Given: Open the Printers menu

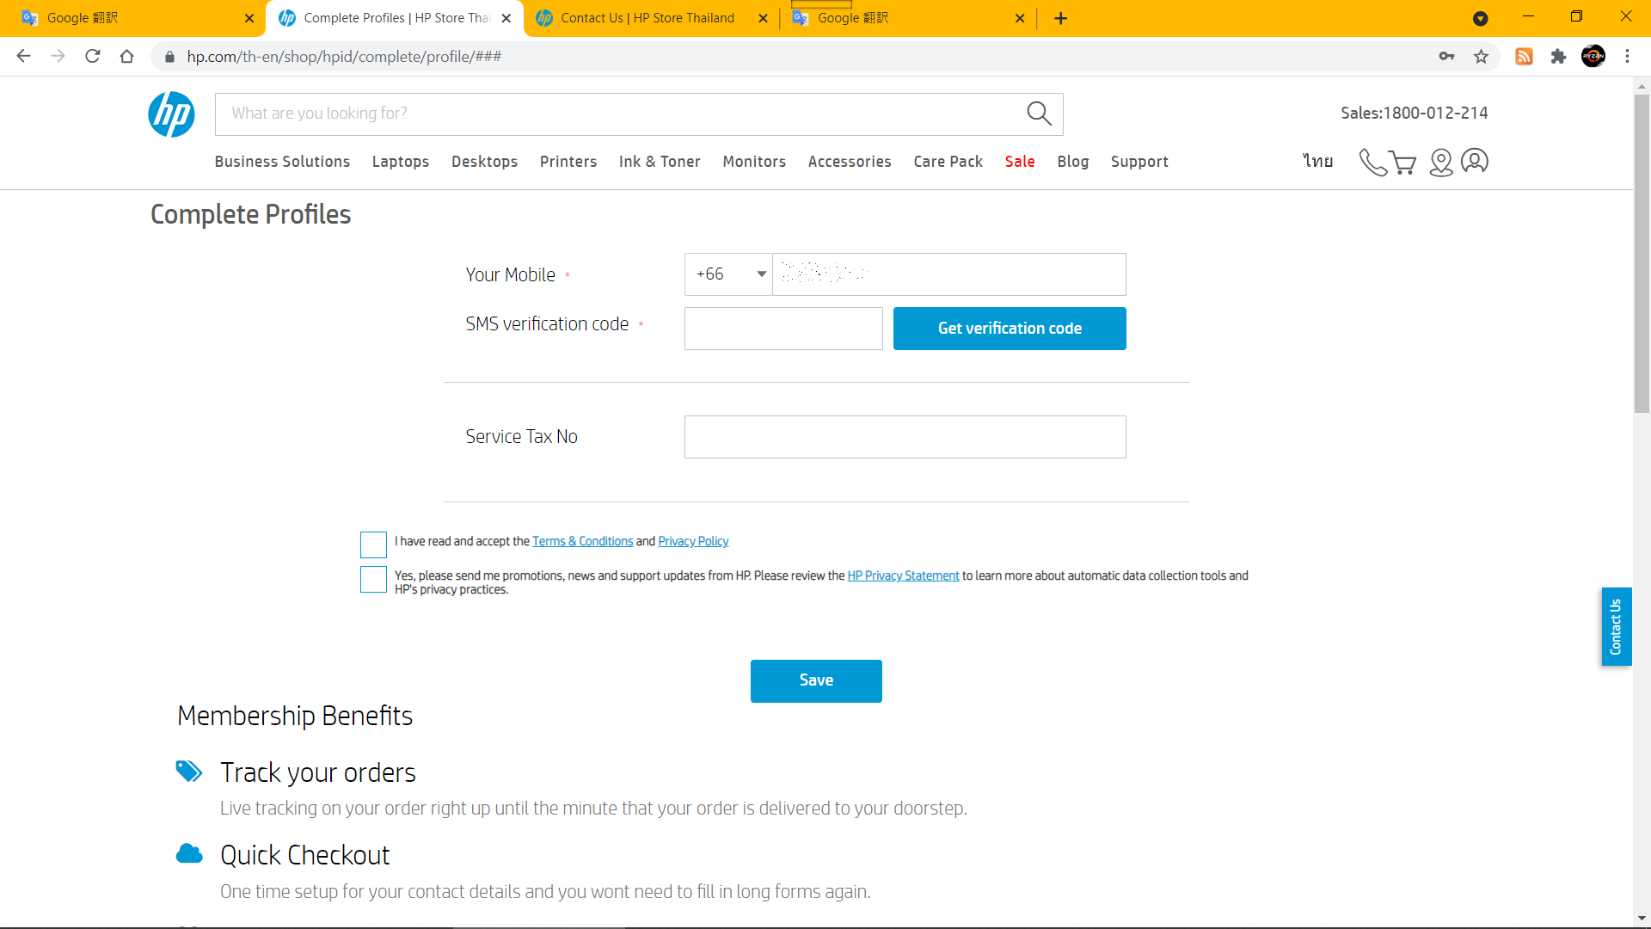Looking at the screenshot, I should 568,162.
